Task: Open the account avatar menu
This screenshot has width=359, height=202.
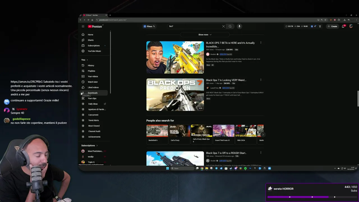Action: click(351, 26)
